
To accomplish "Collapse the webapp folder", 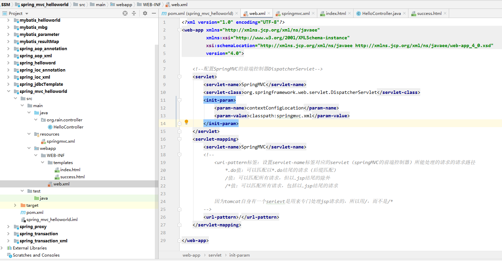I will (29, 148).
